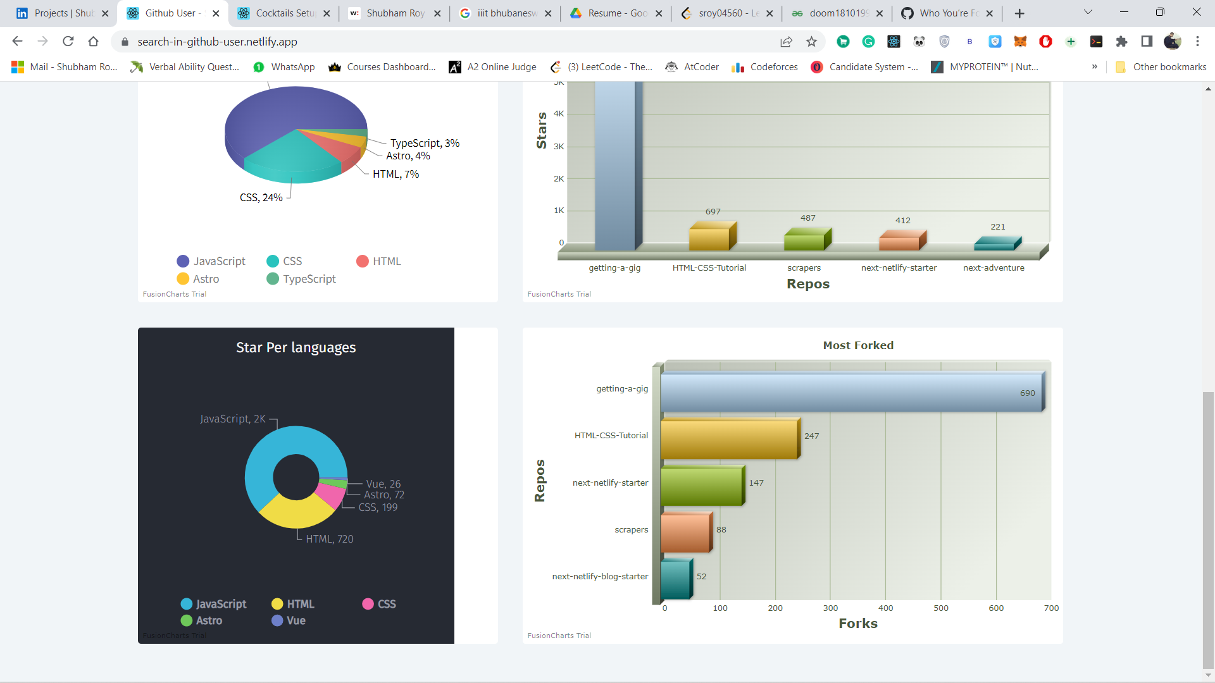Switch to the Resume Google Drive tab
The image size is (1215, 683).
[617, 13]
